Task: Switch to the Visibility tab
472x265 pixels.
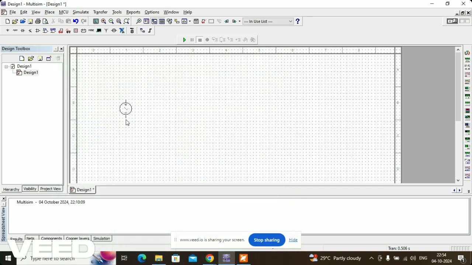Action: pyautogui.click(x=30, y=189)
